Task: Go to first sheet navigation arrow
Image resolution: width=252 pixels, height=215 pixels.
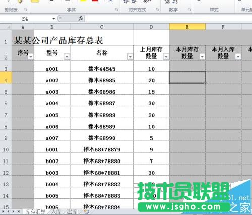Action: 3,211
